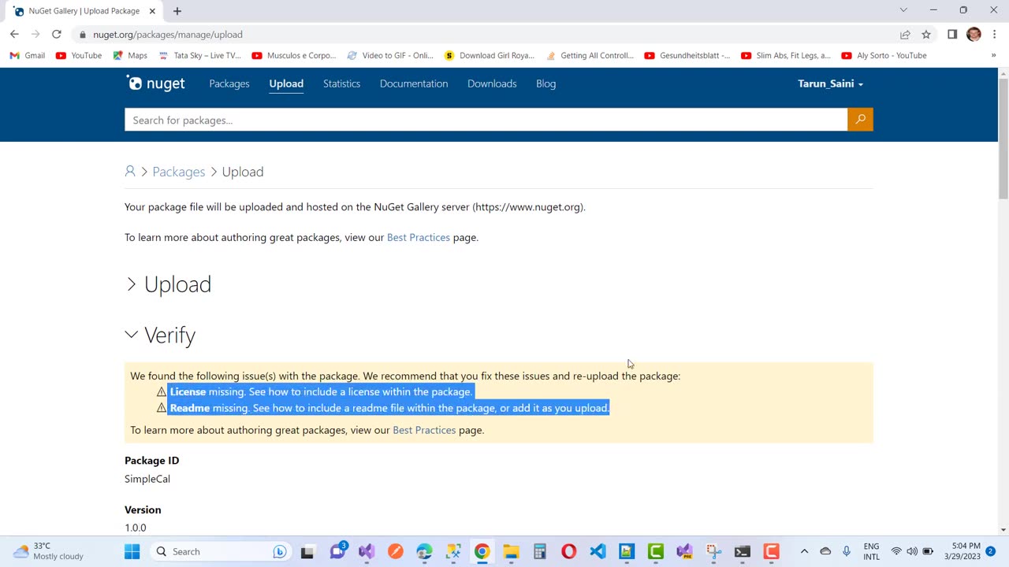Open Microsoft Edge from taskbar
Image resolution: width=1009 pixels, height=567 pixels.
(x=424, y=551)
